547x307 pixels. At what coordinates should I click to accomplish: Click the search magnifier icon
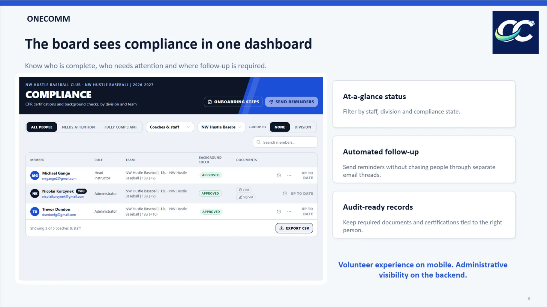pyautogui.click(x=258, y=142)
